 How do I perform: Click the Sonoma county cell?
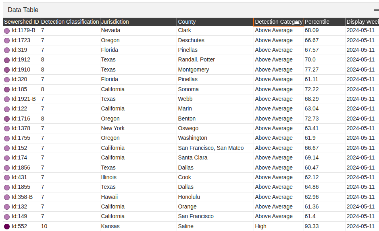coord(215,89)
